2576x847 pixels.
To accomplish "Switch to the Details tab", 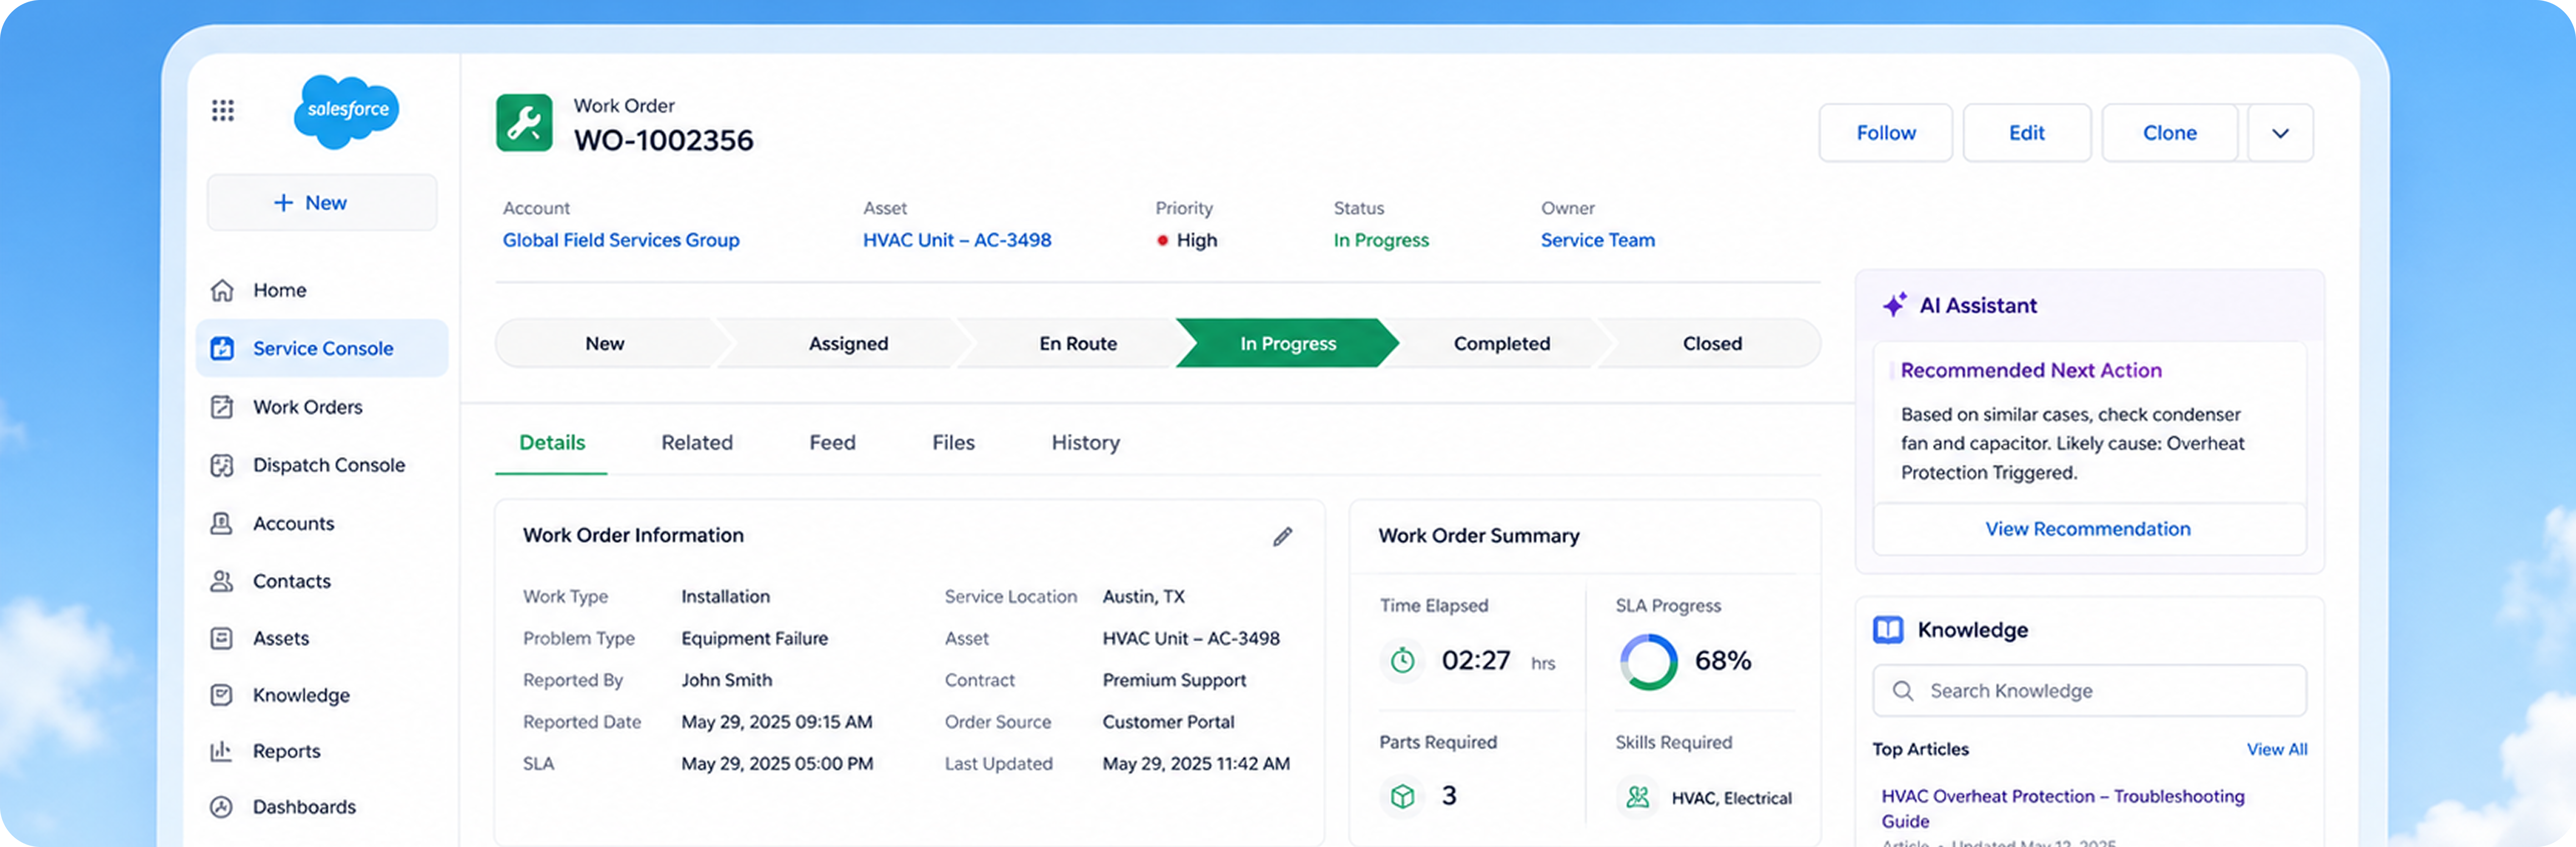I will (x=552, y=443).
